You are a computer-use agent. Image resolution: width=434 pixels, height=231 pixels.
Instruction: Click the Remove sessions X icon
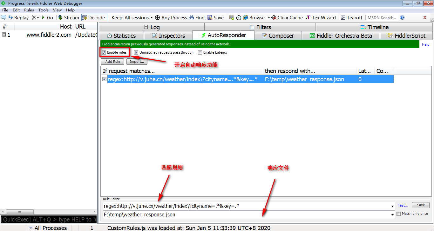(34, 17)
